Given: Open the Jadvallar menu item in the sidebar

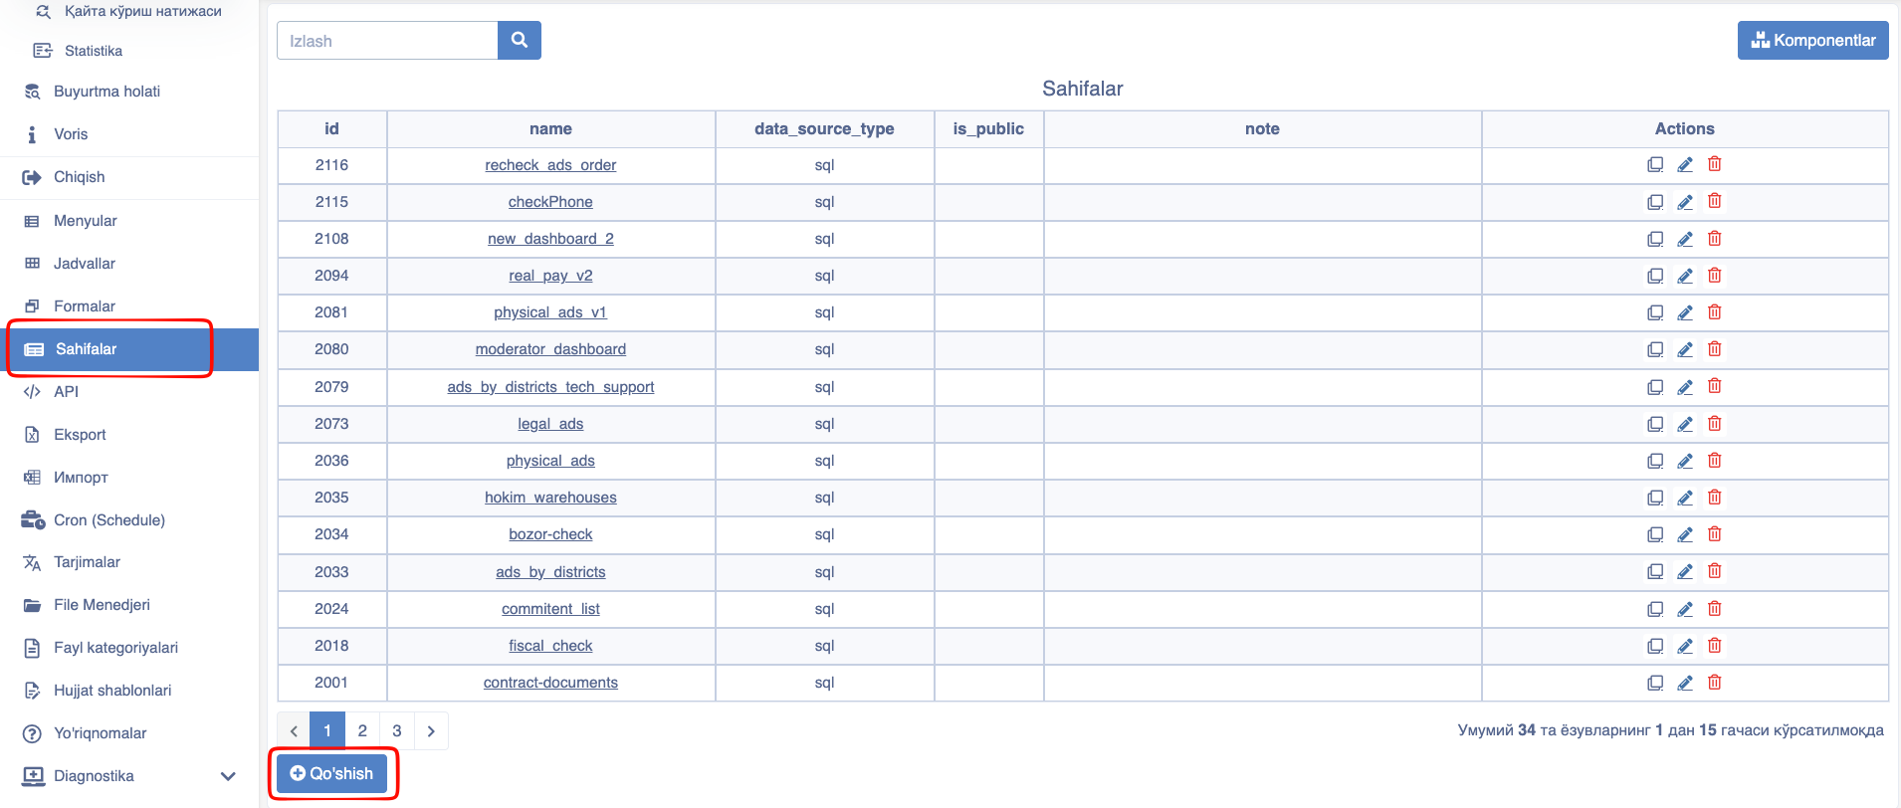Looking at the screenshot, I should pyautogui.click(x=85, y=264).
